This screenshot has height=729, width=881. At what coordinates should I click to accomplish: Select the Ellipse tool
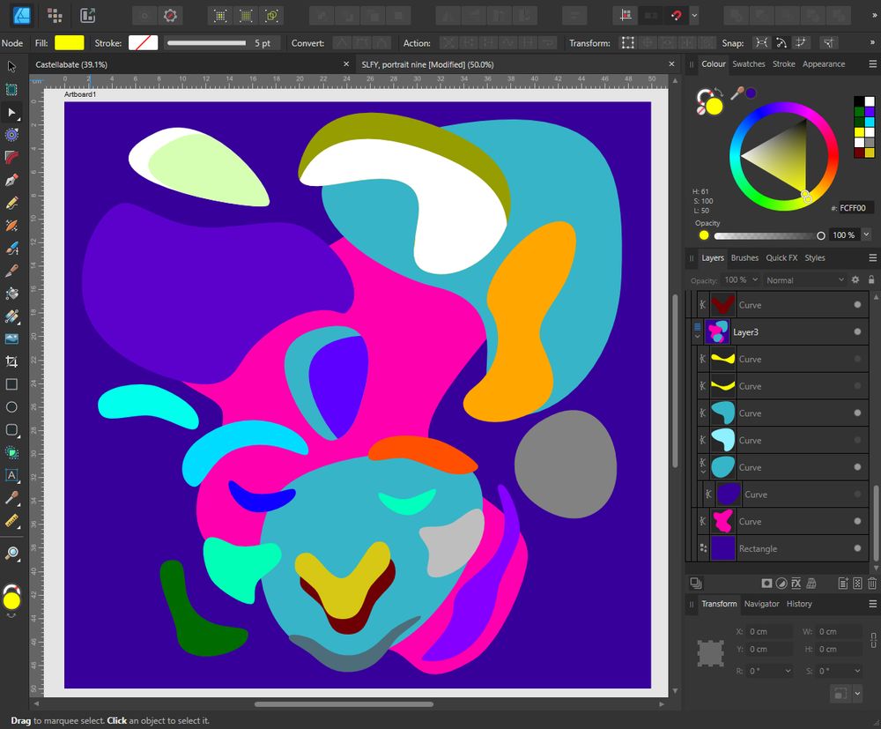(11, 407)
